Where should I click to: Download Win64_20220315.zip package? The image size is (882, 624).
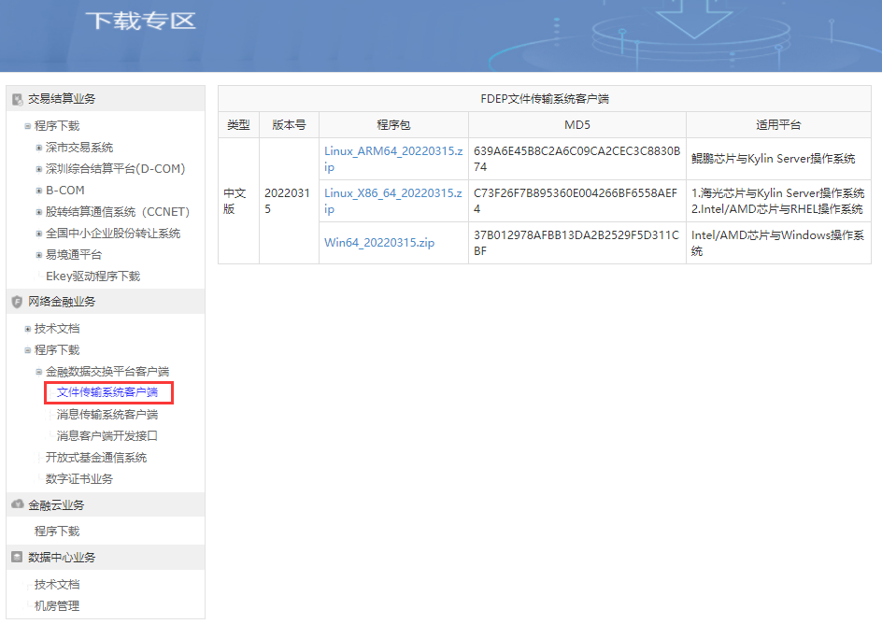[379, 243]
